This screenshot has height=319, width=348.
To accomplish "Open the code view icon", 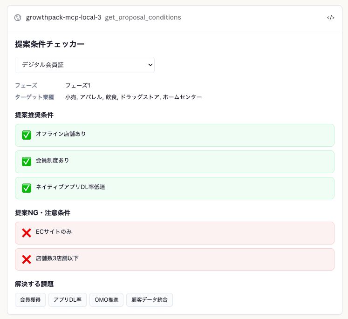I will pos(330,18).
